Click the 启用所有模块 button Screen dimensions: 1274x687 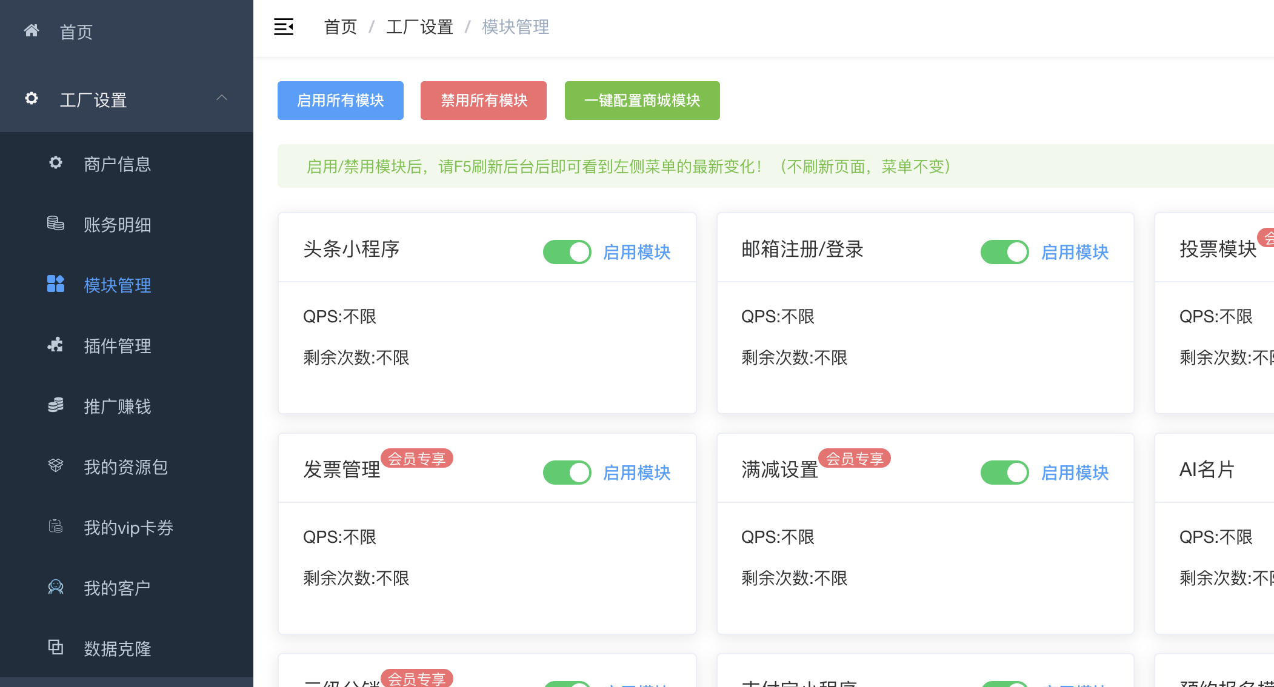tap(340, 101)
